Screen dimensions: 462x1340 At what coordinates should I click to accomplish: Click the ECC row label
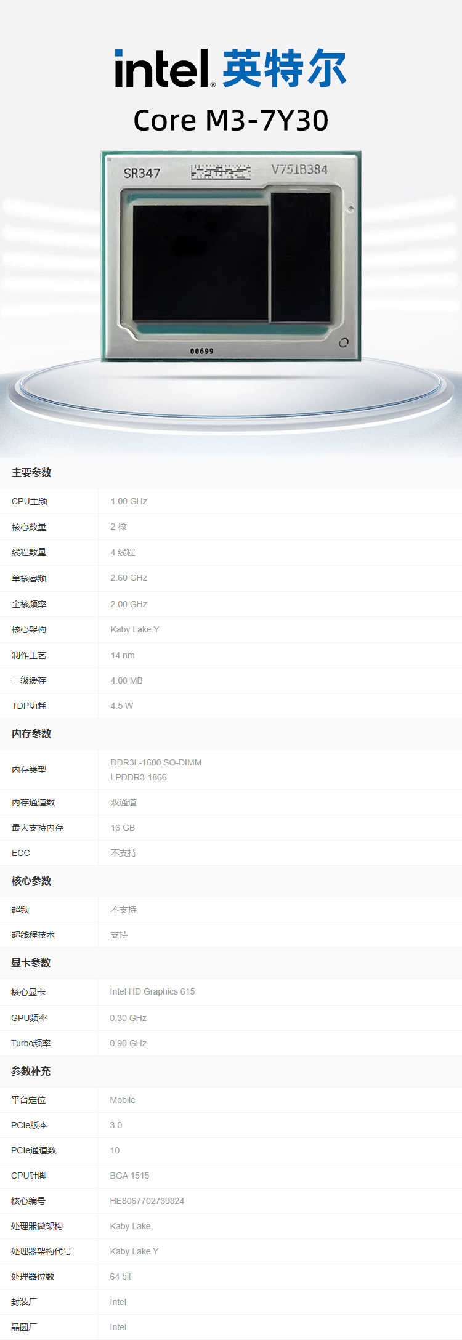(20, 853)
